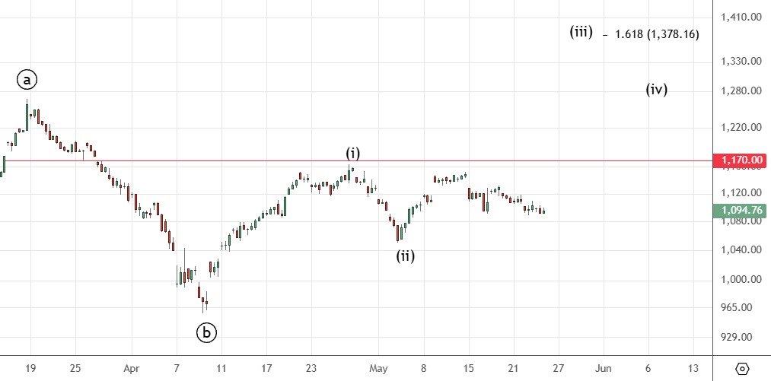Click the 1,410.00 price scale level

(741, 17)
